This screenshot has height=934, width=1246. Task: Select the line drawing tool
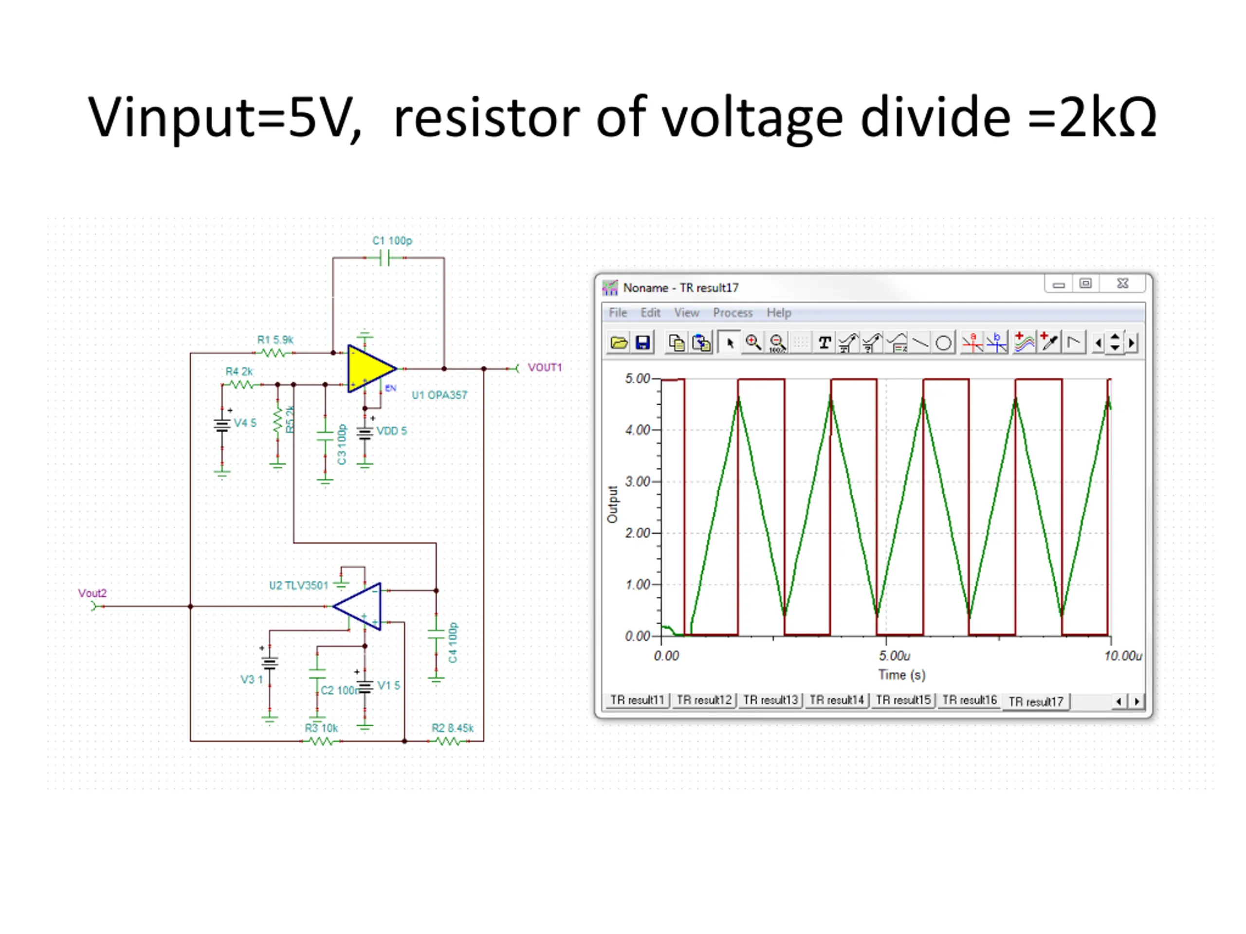coord(920,342)
